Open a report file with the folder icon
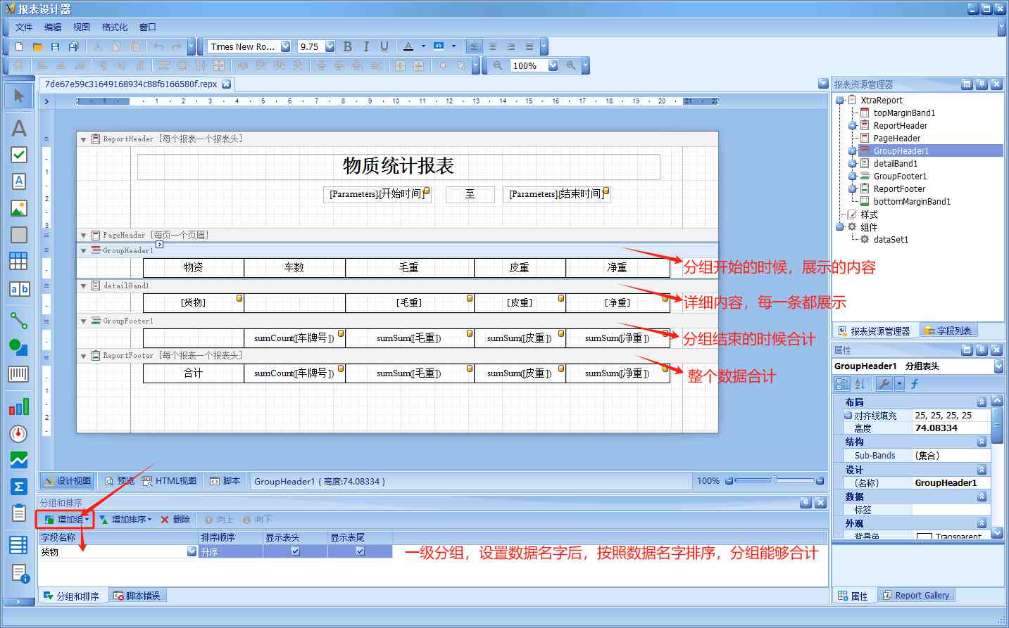The image size is (1009, 628). 38,47
